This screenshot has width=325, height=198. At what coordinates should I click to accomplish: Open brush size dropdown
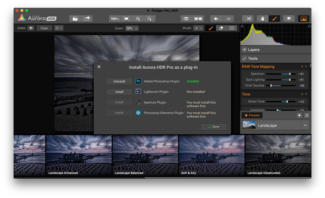tap(198, 28)
